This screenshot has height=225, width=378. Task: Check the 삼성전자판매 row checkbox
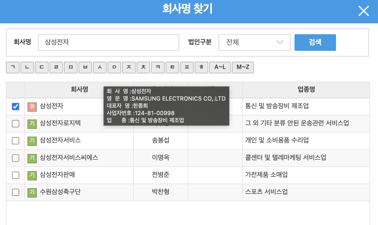click(16, 175)
